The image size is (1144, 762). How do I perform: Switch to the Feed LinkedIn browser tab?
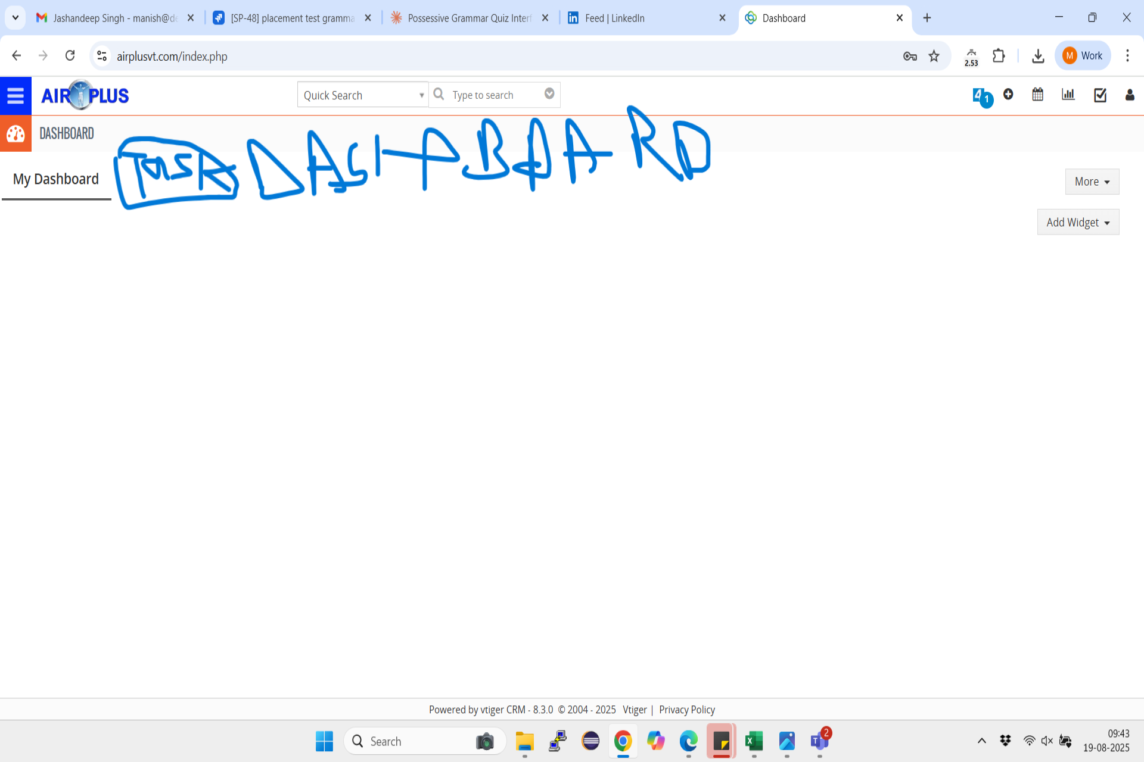[x=614, y=18]
